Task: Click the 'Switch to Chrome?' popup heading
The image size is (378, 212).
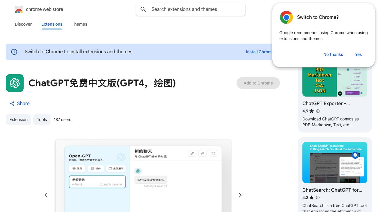Action: pyautogui.click(x=318, y=17)
